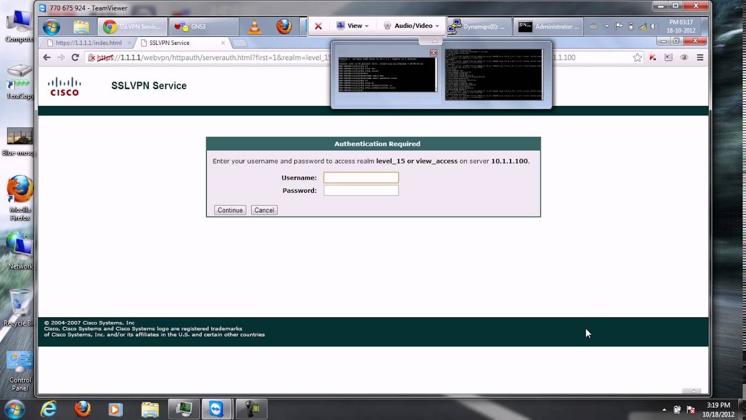Viewport: 746px width, 420px height.
Task: Select Administrator command prompt taskbar button
Action: click(549, 27)
